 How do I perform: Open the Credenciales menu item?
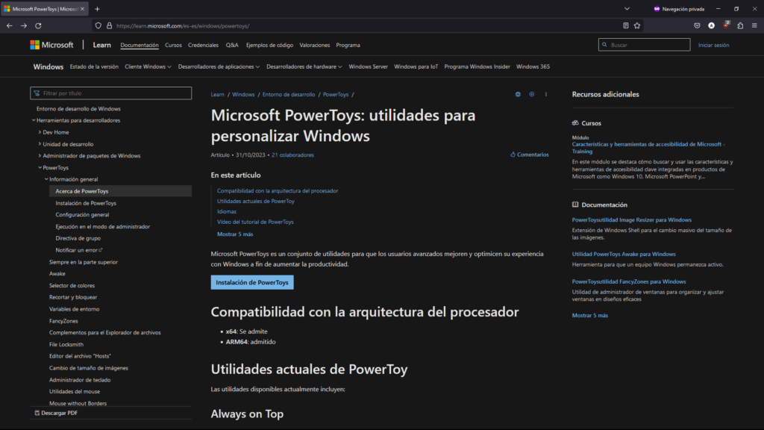click(203, 45)
